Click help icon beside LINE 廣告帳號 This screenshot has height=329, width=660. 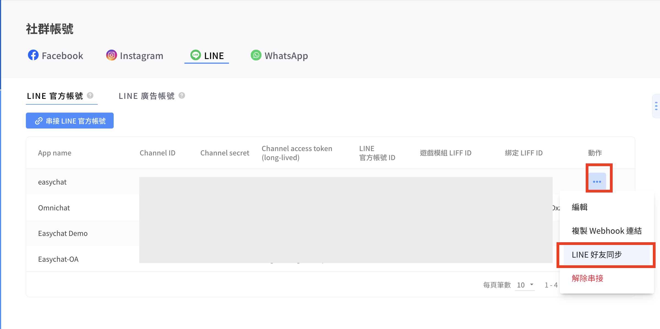coord(182,95)
